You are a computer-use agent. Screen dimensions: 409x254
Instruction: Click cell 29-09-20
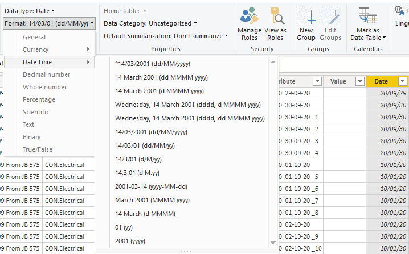(301, 93)
